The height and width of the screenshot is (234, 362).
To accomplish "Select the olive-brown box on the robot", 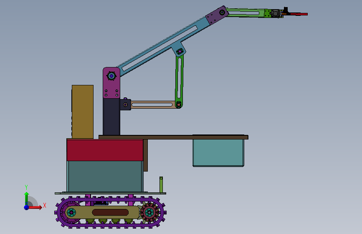I will 83,112.
